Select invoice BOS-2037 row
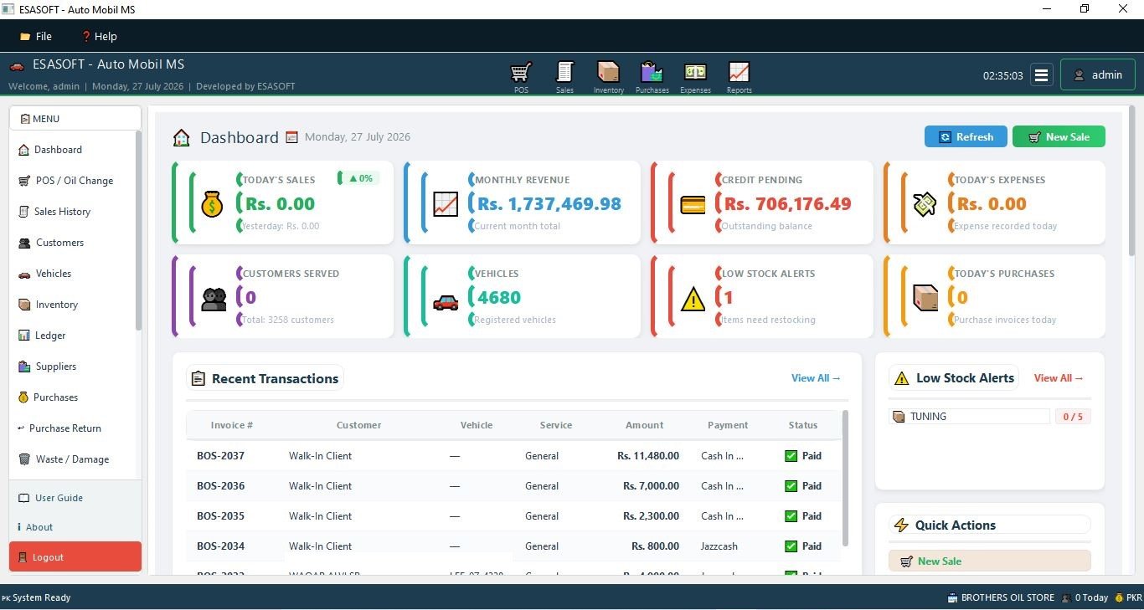The image size is (1144, 610). pyautogui.click(x=513, y=456)
